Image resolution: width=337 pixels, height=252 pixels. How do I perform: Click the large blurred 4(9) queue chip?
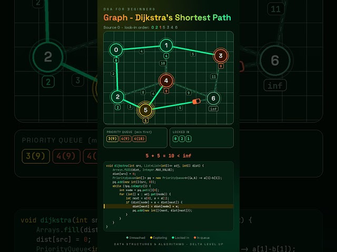[66, 156]
